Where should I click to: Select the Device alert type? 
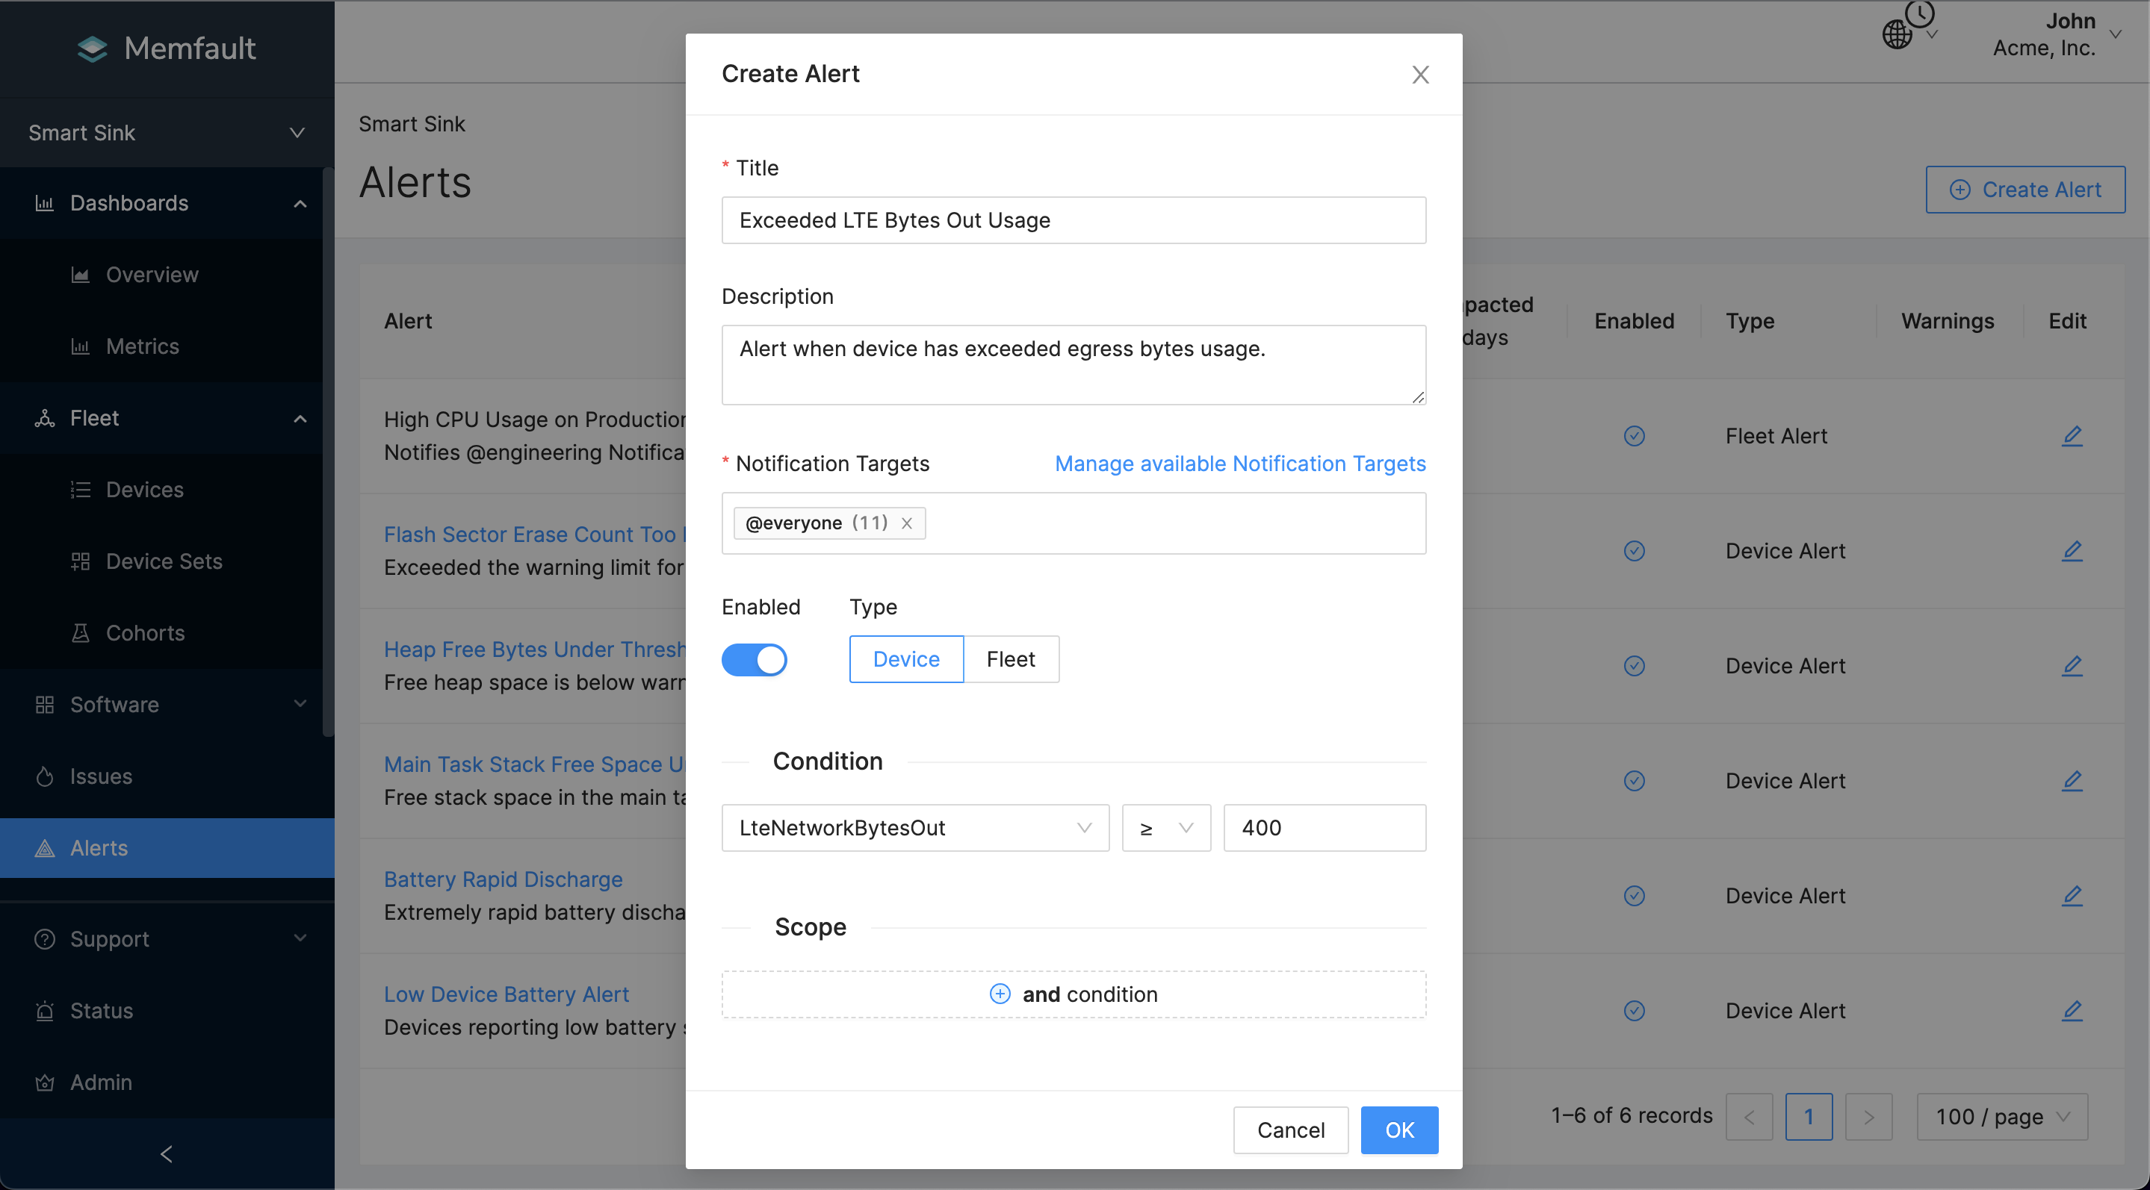(905, 660)
